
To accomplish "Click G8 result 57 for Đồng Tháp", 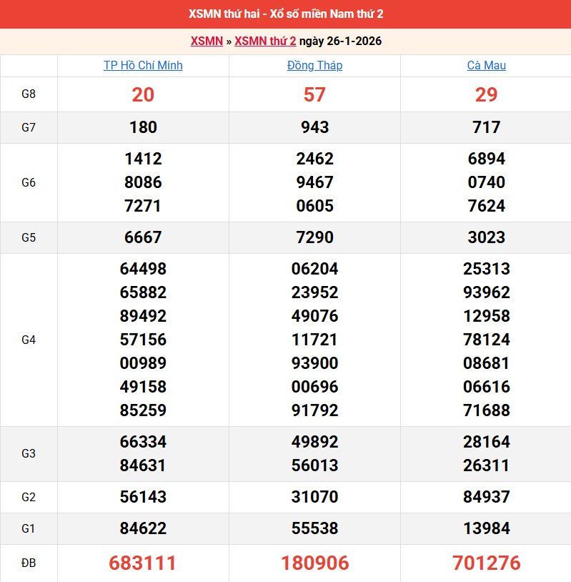I will (x=314, y=94).
